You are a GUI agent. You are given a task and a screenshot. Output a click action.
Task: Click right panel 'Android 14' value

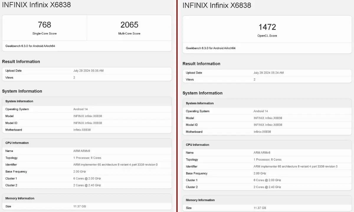coord(261,111)
